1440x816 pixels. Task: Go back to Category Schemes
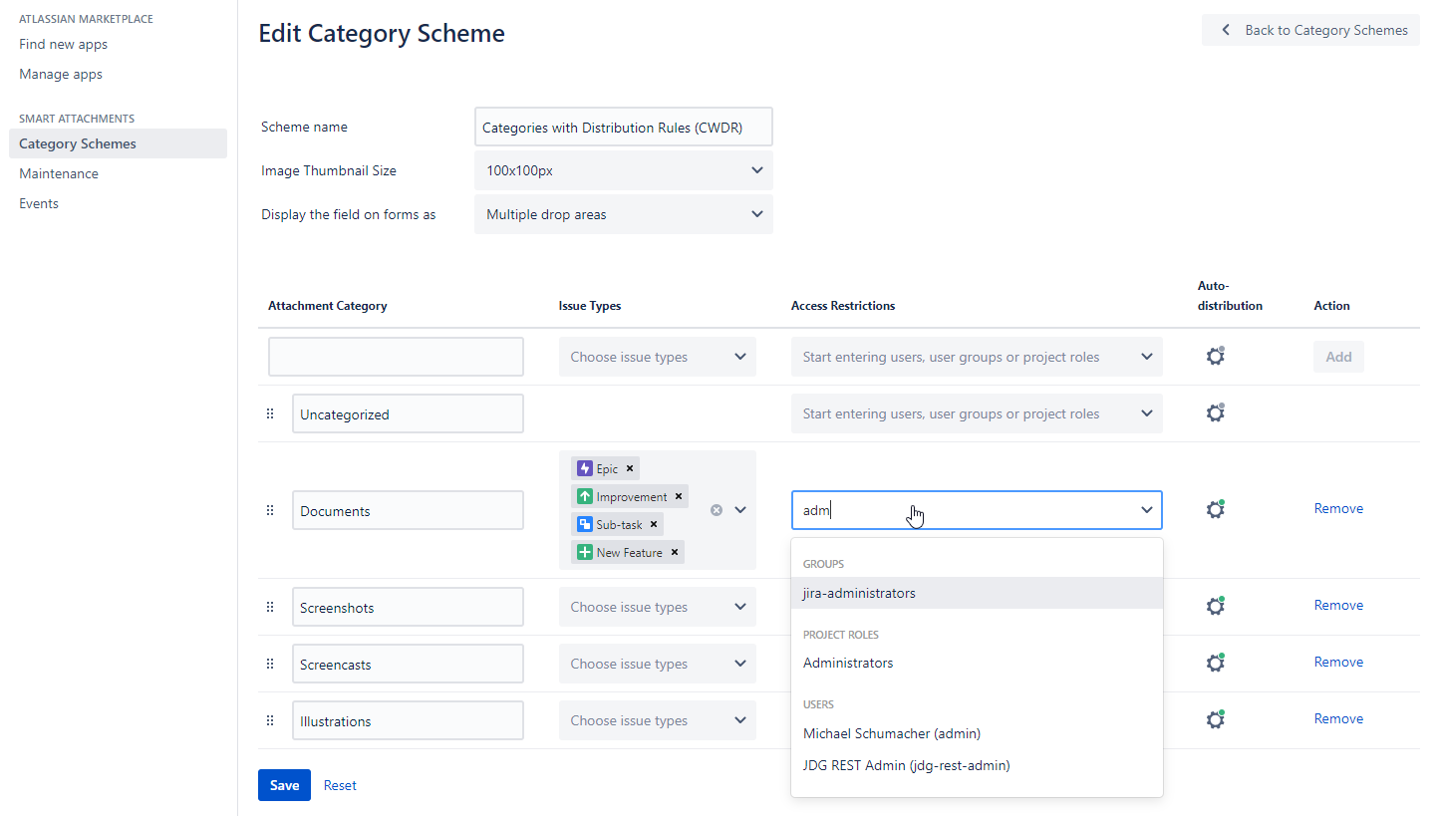pos(1310,30)
